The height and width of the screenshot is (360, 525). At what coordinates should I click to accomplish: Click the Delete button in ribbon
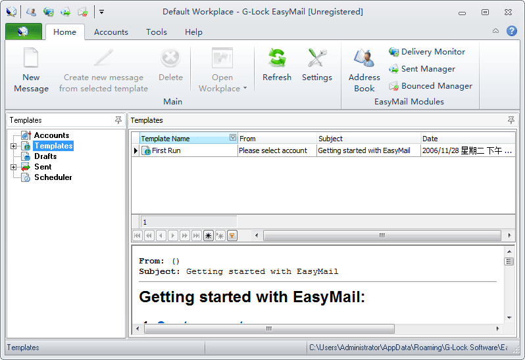point(170,66)
